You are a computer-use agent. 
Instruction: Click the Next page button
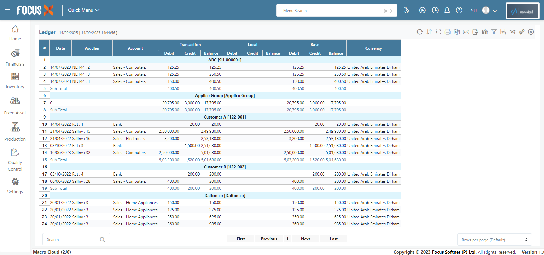click(305, 239)
